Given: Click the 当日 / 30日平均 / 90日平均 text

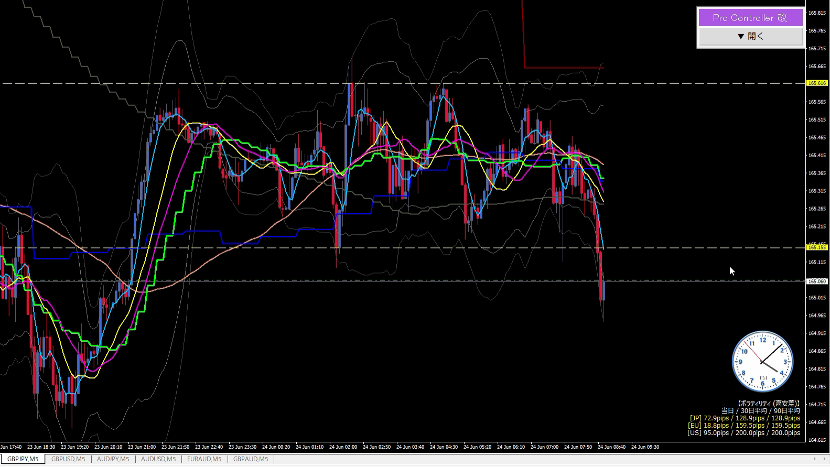Looking at the screenshot, I should pyautogui.click(x=760, y=411).
